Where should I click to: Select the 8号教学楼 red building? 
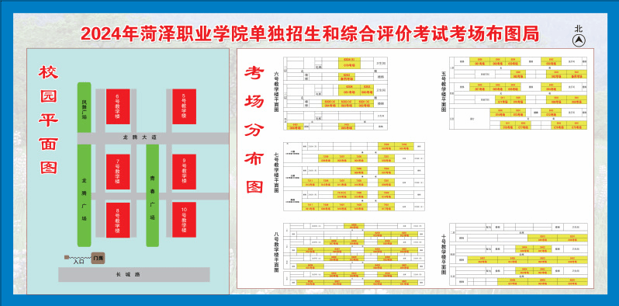pos(118,221)
